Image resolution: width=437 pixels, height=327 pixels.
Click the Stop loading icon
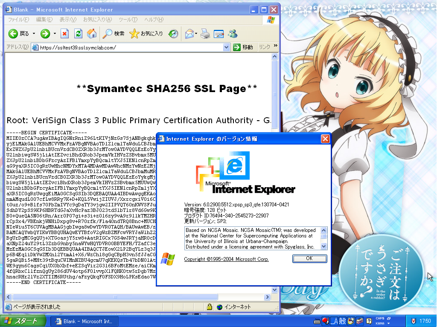coord(65,34)
